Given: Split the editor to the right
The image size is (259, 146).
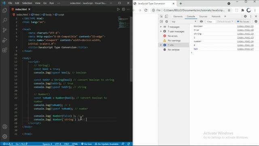Looking at the screenshot, I should (x=123, y=9).
